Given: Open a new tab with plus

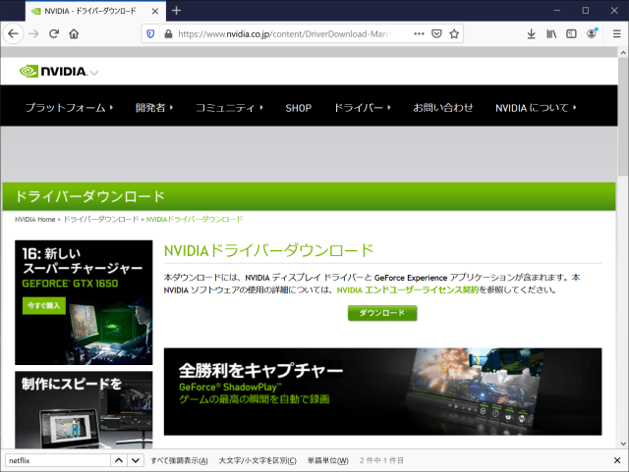Looking at the screenshot, I should 176,11.
